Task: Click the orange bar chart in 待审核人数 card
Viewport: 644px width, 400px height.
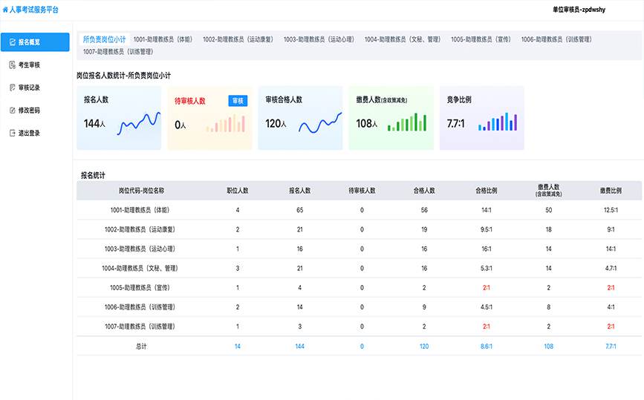Action: [230, 124]
